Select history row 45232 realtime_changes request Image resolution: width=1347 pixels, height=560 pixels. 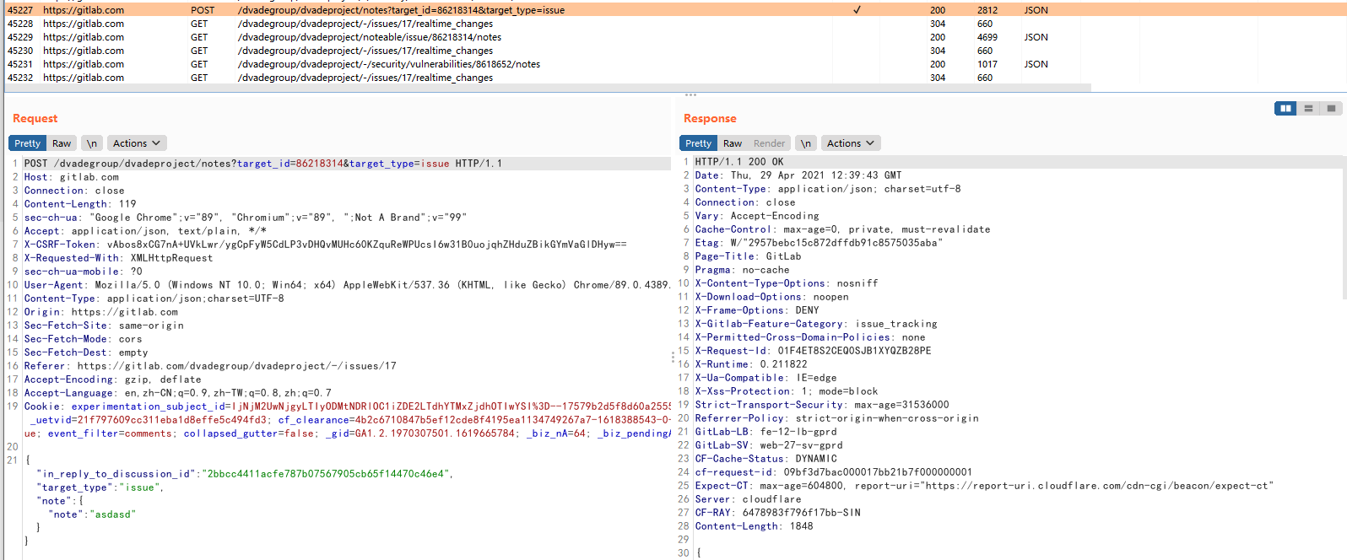(x=365, y=78)
